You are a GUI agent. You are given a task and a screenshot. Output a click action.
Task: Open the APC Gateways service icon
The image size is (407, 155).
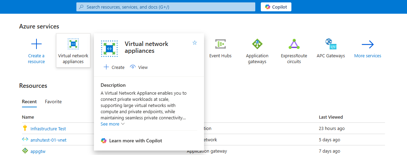(x=331, y=44)
